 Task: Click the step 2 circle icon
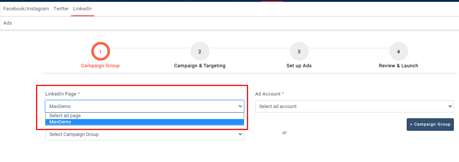coord(200,52)
